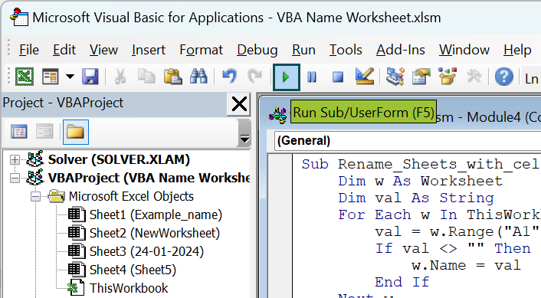Close the Project - VBAProject pane
The width and height of the screenshot is (541, 298).
(239, 104)
